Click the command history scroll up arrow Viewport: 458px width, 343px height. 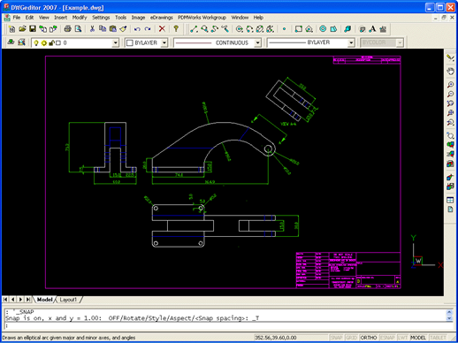[449, 311]
